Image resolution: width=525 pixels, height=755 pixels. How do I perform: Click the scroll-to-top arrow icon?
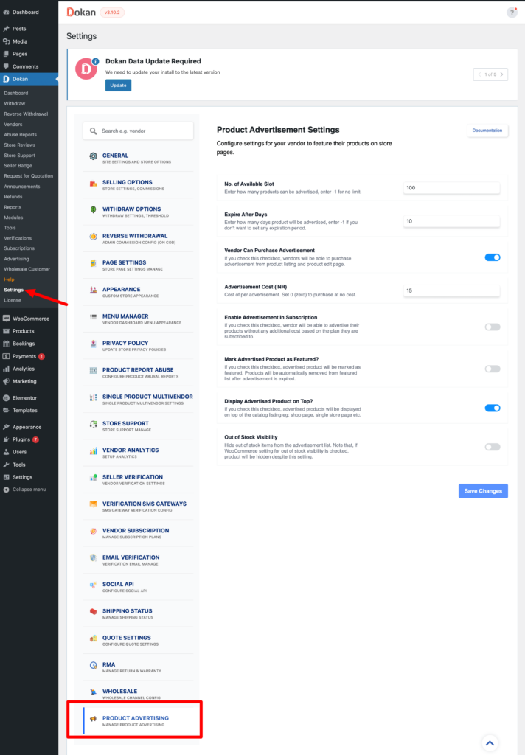click(x=490, y=743)
